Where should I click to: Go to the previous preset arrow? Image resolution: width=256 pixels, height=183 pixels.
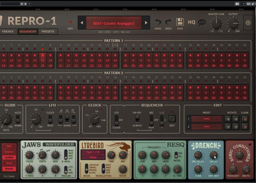(x=82, y=23)
